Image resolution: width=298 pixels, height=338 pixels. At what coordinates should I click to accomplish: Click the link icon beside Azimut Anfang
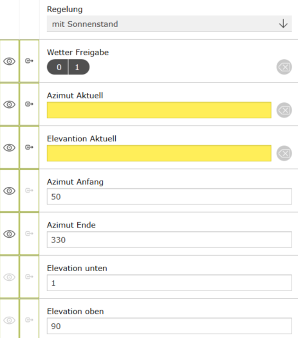pos(29,190)
